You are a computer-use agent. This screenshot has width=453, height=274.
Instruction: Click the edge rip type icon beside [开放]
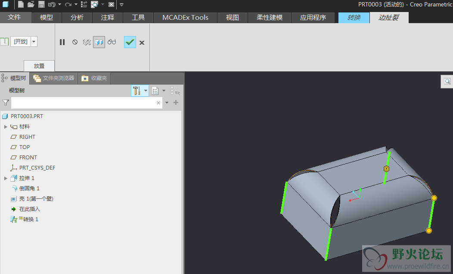(x=4, y=42)
